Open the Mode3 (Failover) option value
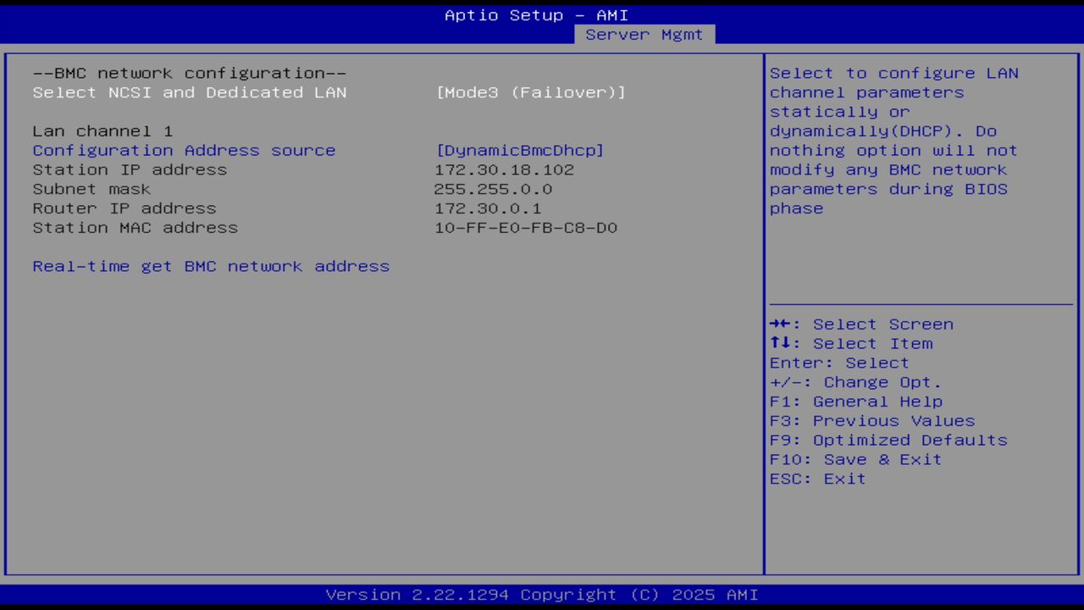This screenshot has width=1084, height=610. [530, 92]
